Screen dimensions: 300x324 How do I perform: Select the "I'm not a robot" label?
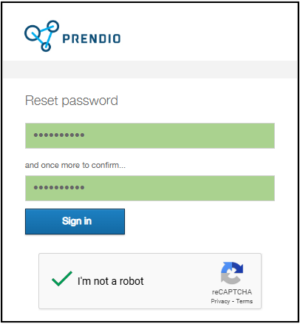(x=111, y=281)
